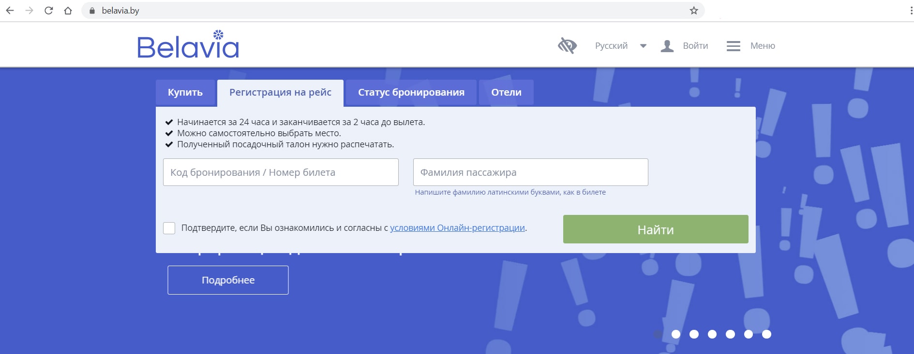Click the hamburger menu icon
The image size is (914, 354).
point(734,46)
